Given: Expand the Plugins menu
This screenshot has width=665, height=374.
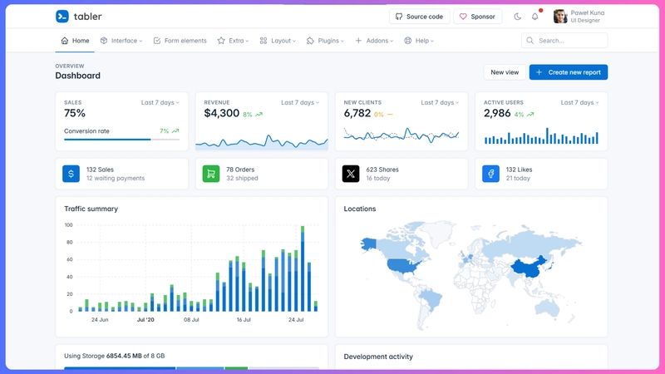Looking at the screenshot, I should coord(325,41).
